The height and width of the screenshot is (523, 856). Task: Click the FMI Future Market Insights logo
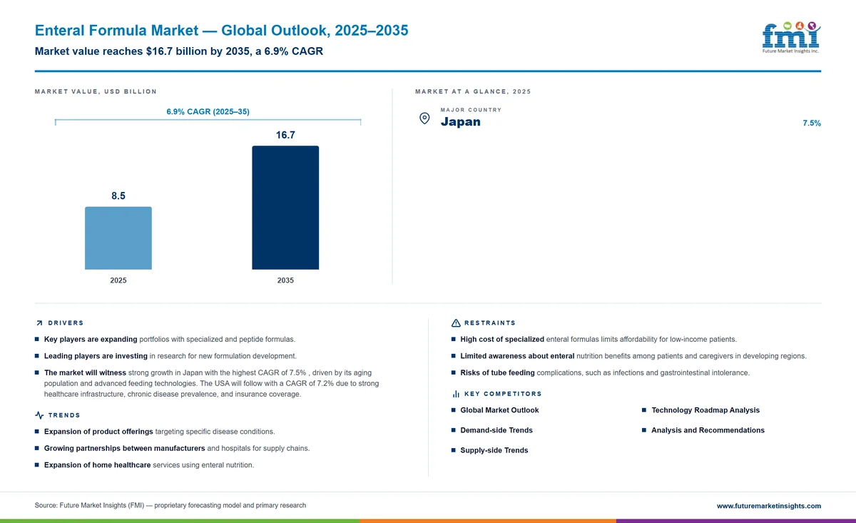790,38
